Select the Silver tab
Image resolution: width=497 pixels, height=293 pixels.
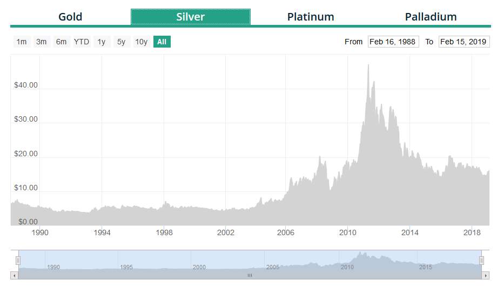tap(190, 17)
